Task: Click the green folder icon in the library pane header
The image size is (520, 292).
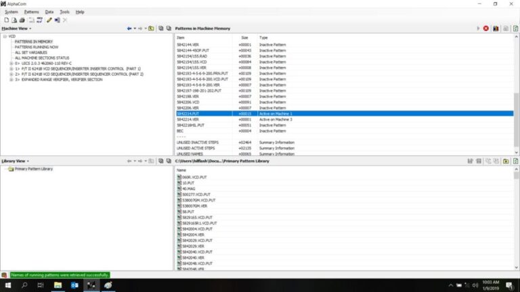Action: coord(506,162)
